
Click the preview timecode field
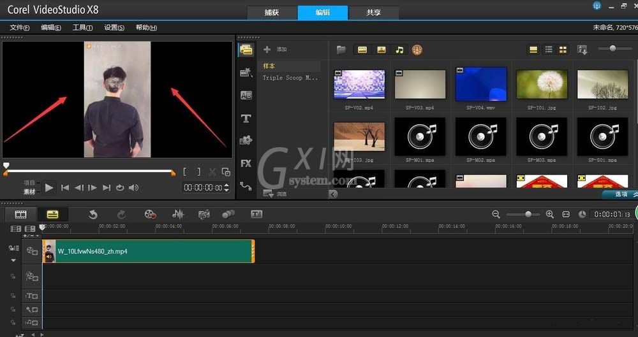point(203,188)
